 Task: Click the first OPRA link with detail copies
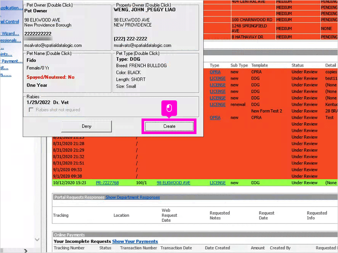point(215,72)
